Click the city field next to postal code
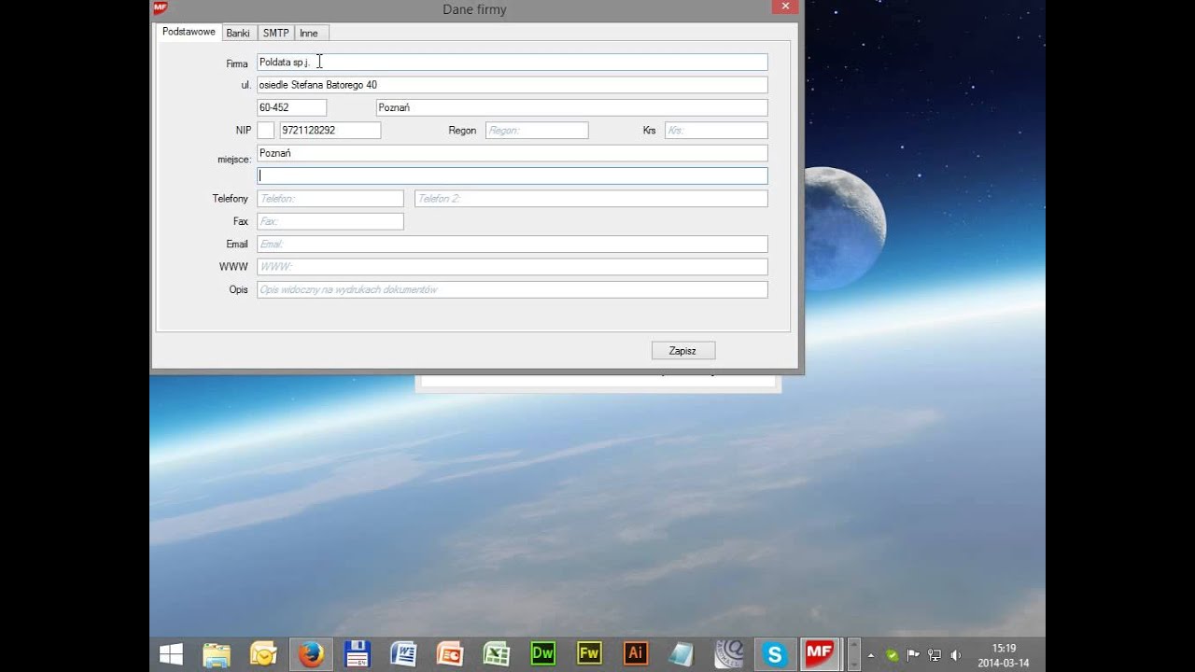1195x672 pixels. [571, 107]
